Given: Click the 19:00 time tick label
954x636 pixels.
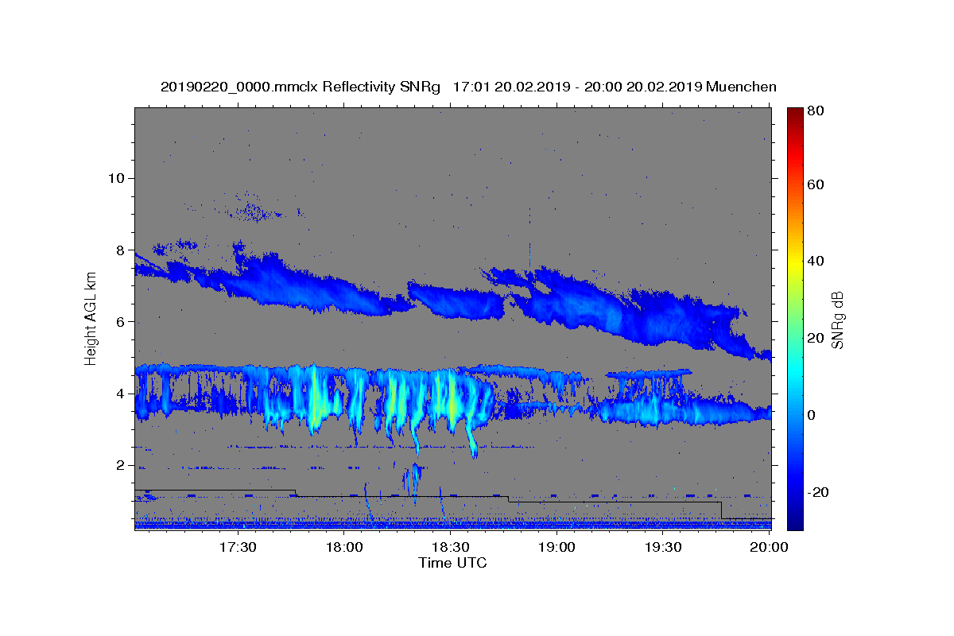Looking at the screenshot, I should pos(556,547).
